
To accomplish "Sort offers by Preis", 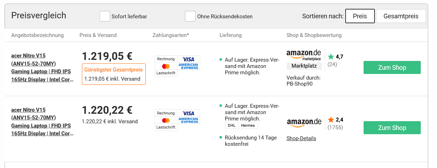I will (360, 16).
